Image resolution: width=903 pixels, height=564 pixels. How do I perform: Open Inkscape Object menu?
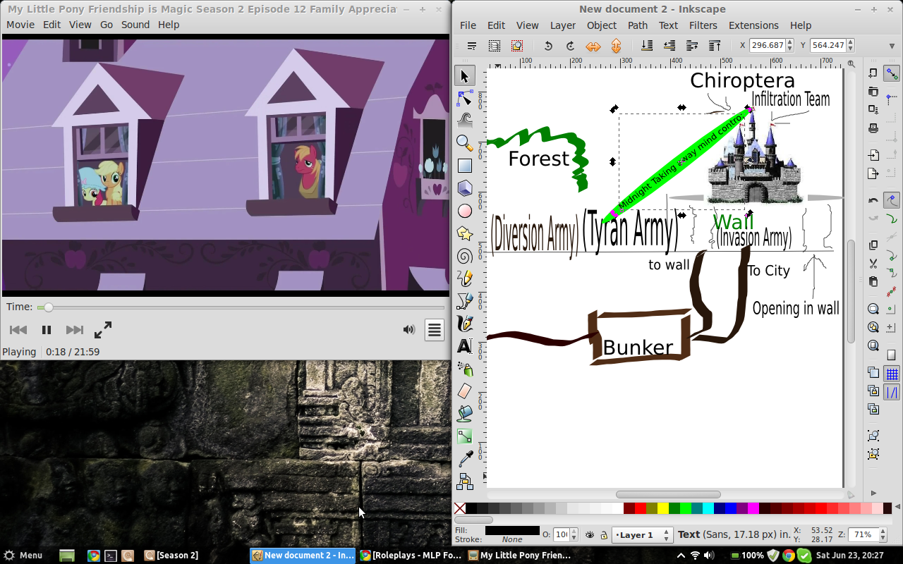pyautogui.click(x=602, y=25)
